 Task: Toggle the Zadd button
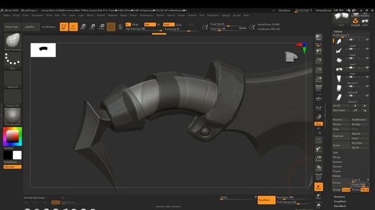click(x=169, y=24)
